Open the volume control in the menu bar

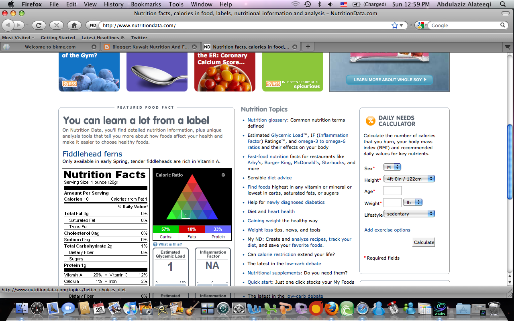pos(330,4)
